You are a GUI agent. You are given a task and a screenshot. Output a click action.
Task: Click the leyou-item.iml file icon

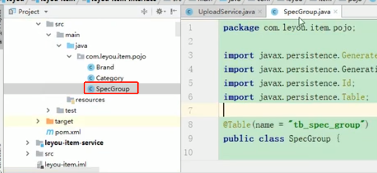point(40,165)
